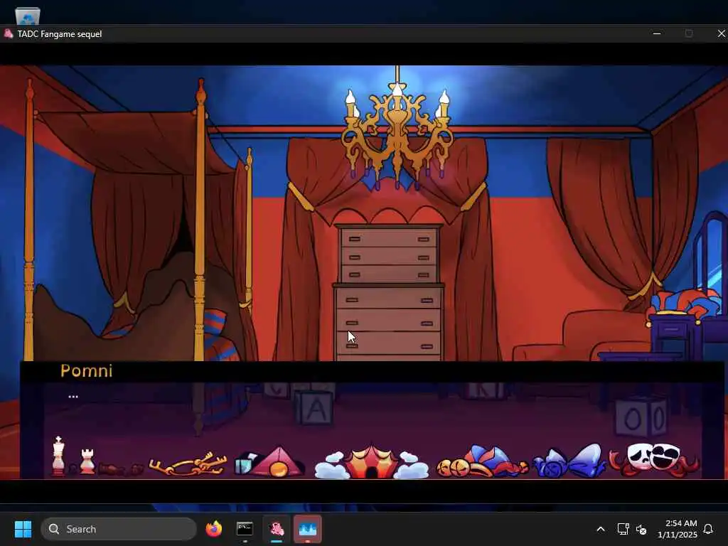Viewport: 728px width, 546px height.
Task: Open the blue app on the taskbar
Action: pos(307,529)
